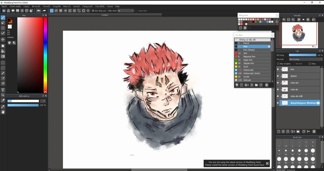Click the Undo arrow in toolbar
324x171 pixels.
[38, 11]
